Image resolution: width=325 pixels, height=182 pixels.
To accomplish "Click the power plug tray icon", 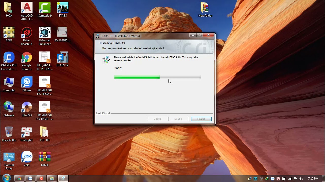I will tap(284, 179).
